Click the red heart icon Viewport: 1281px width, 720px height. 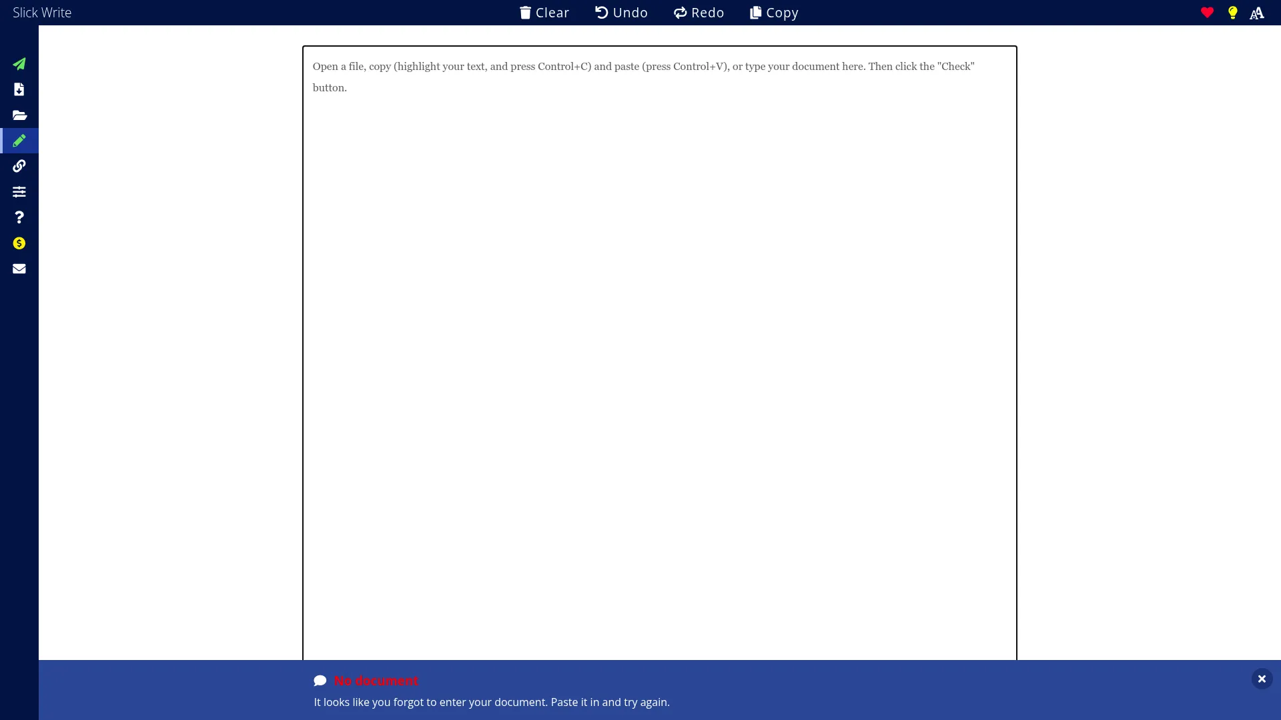pyautogui.click(x=1207, y=13)
